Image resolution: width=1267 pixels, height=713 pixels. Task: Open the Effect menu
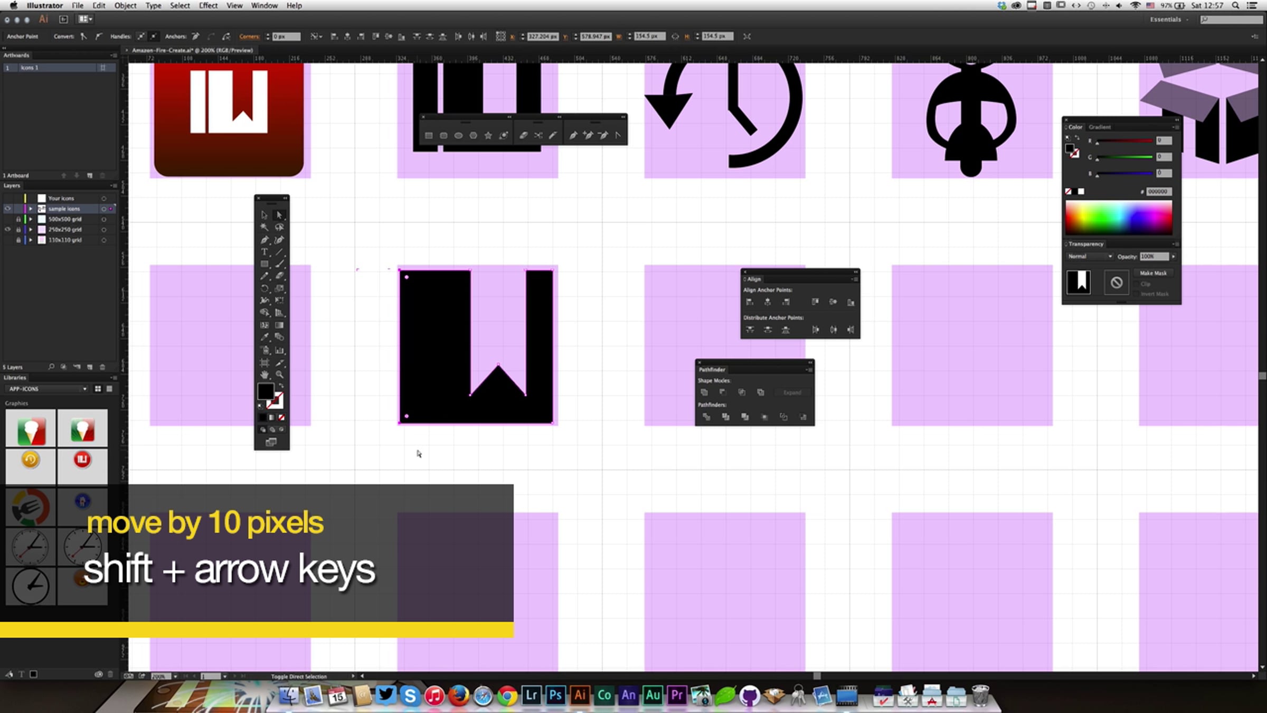click(x=208, y=5)
